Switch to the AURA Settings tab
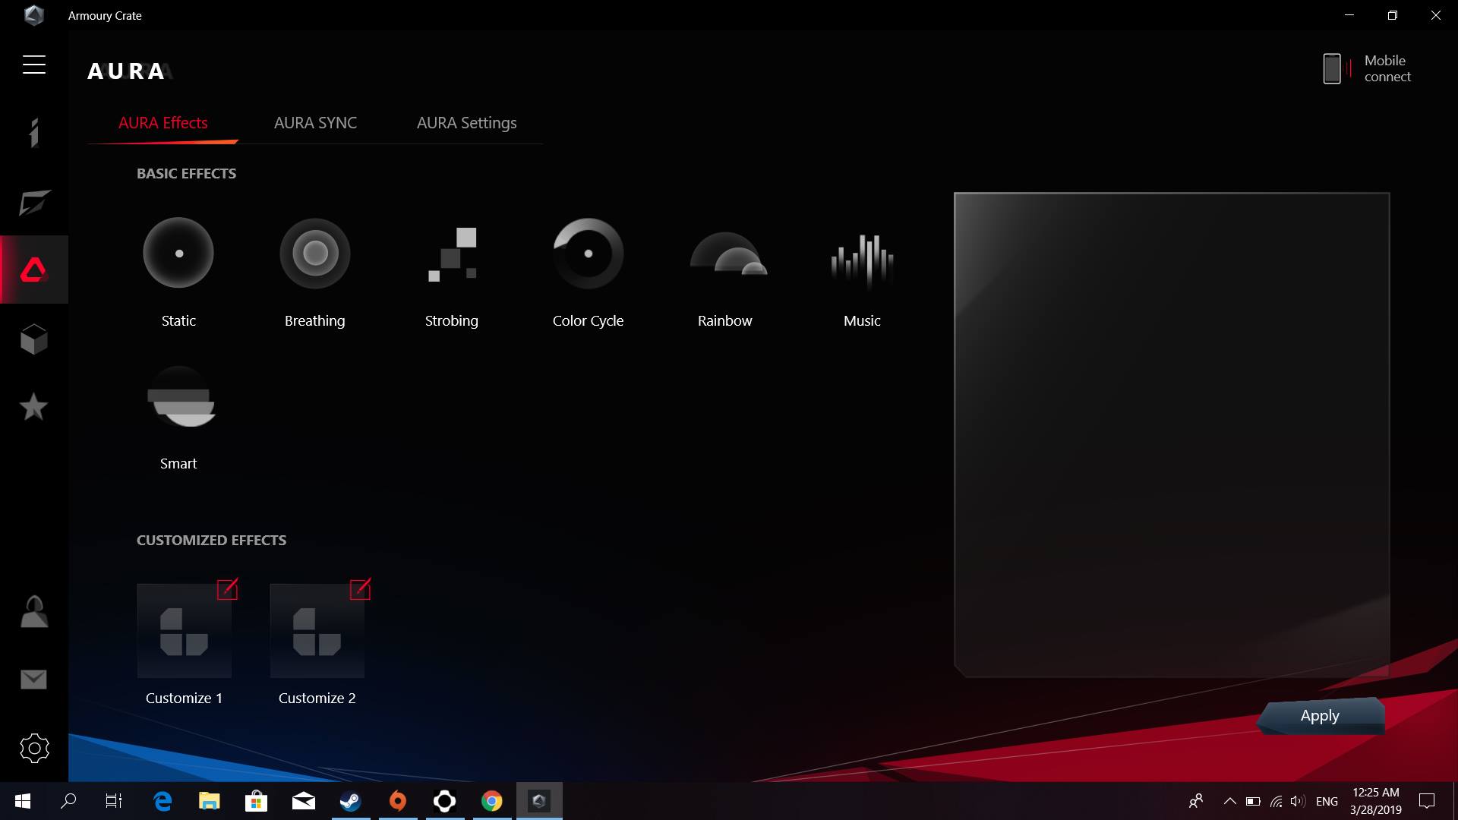Screen dimensions: 1458x820 tap(467, 123)
